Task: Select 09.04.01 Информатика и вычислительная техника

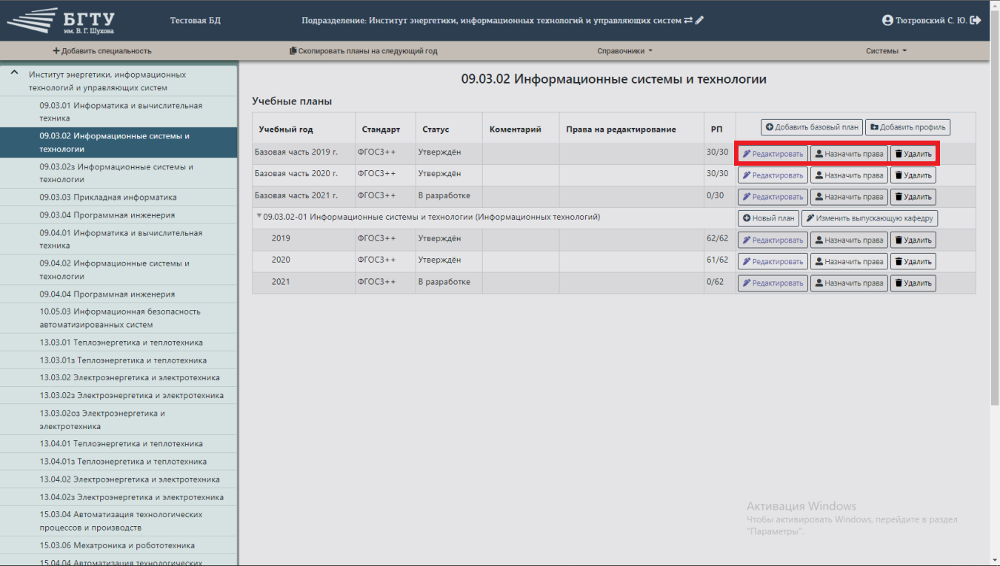Action: click(x=119, y=239)
